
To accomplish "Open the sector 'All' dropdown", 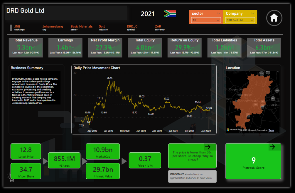I will click(206, 20).
